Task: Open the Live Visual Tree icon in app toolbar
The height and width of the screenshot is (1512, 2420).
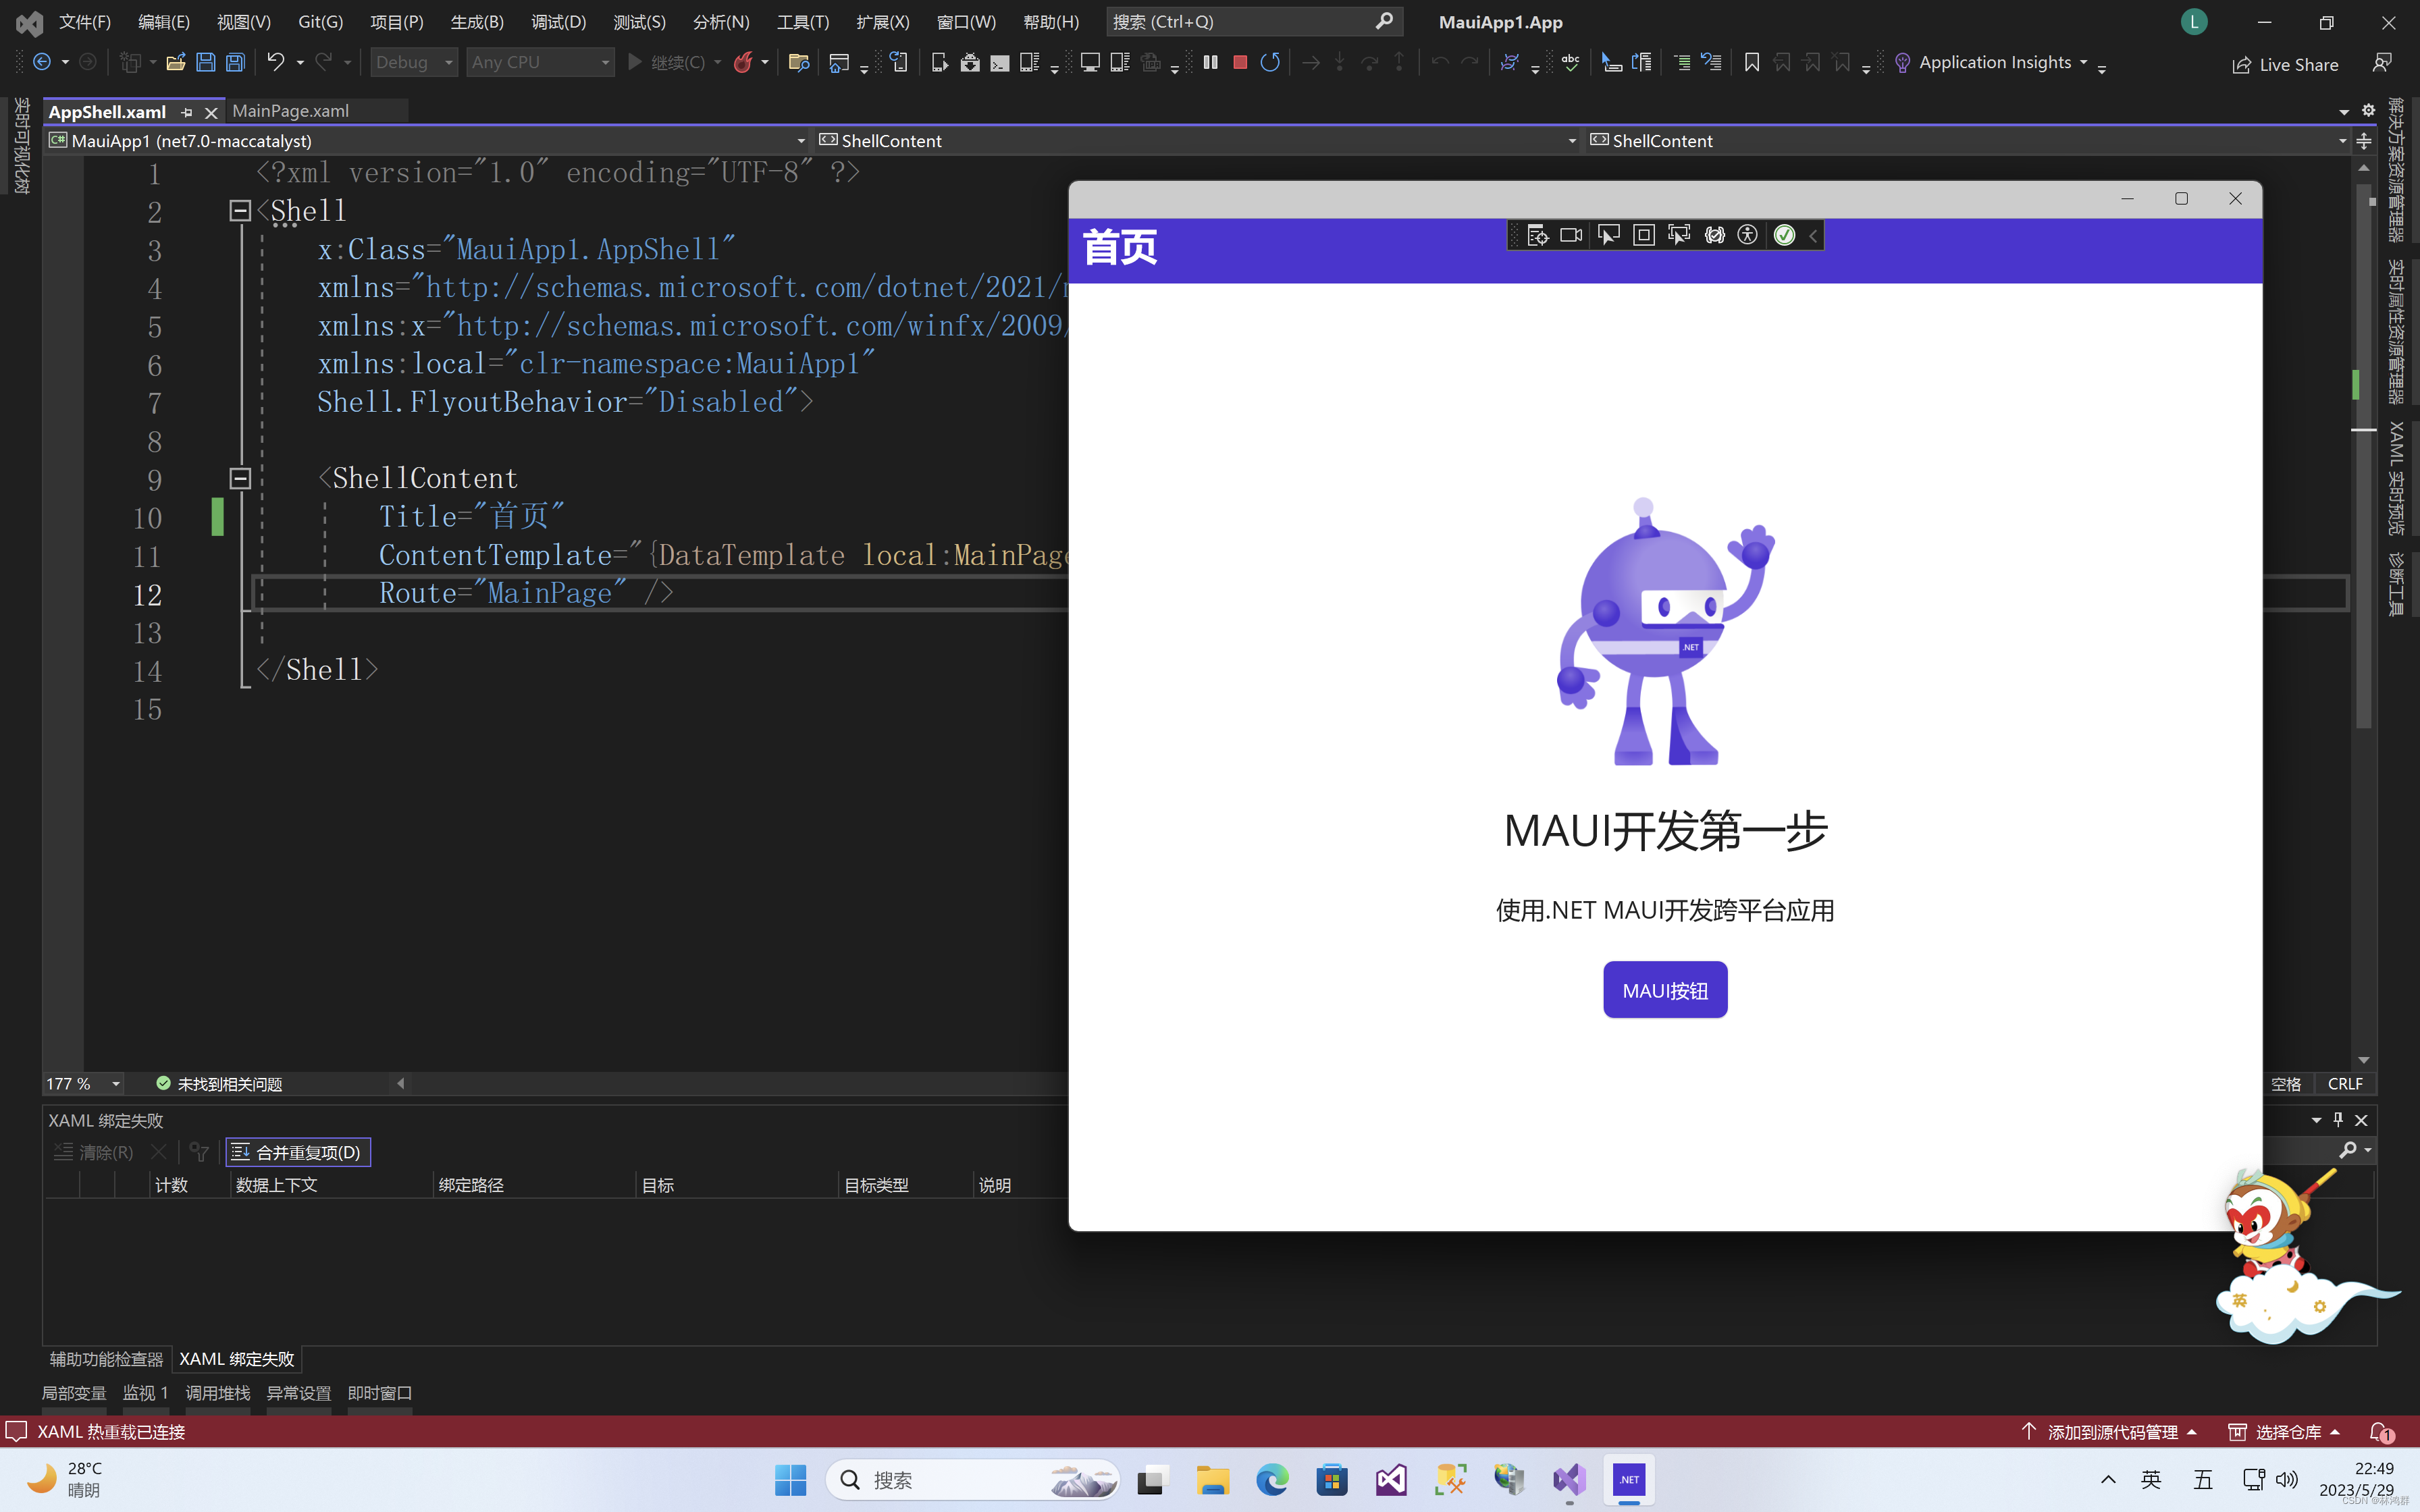Action: coord(1538,234)
